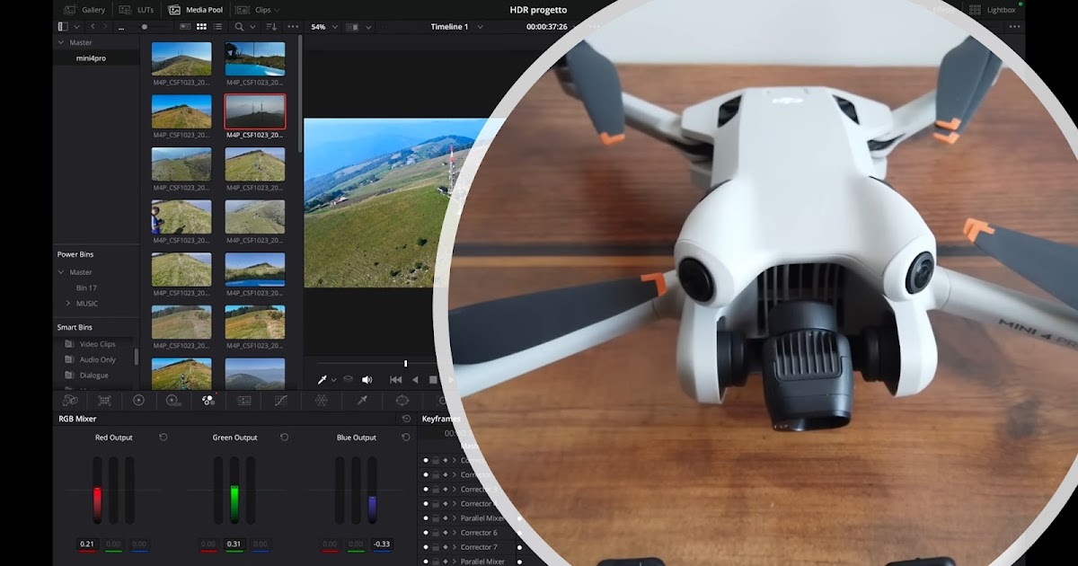1078x566 pixels.
Task: Click the viewer split-screen mode icon
Action: pyautogui.click(x=352, y=27)
